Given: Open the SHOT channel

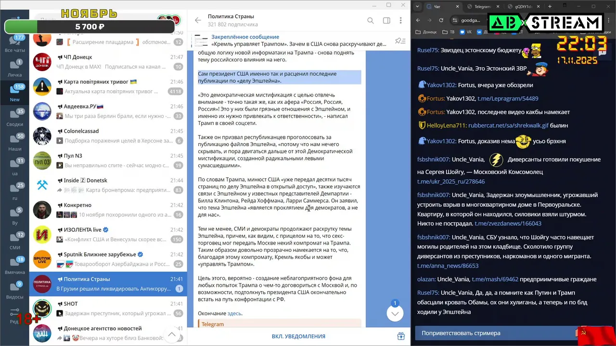Looking at the screenshot, I should (108, 309).
